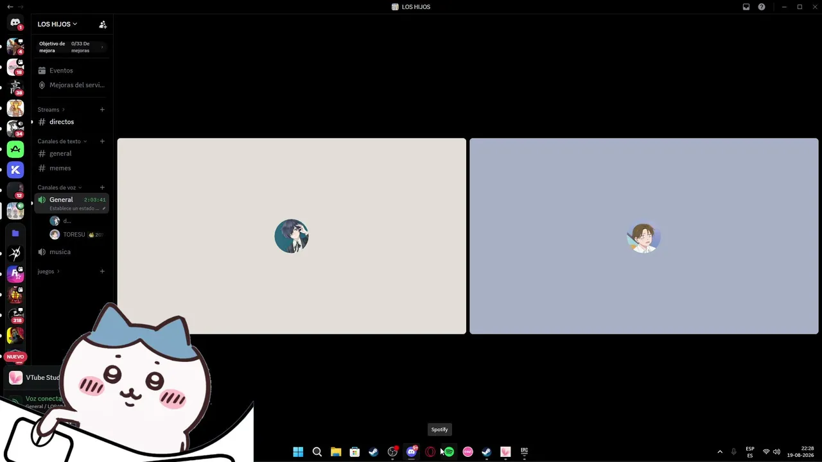Screen dimensions: 822x462
Task: Open the general text channel
Action: 72,153
